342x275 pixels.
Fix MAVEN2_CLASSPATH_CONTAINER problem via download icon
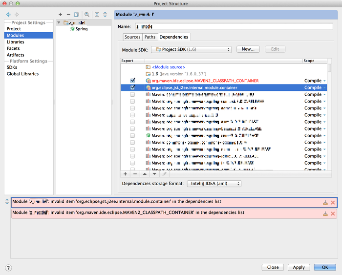click(325, 213)
